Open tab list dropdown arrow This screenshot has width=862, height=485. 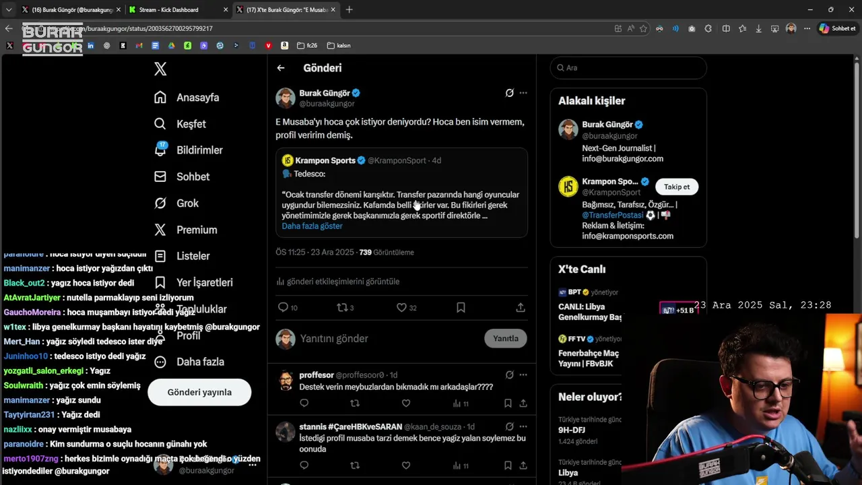tap(8, 9)
